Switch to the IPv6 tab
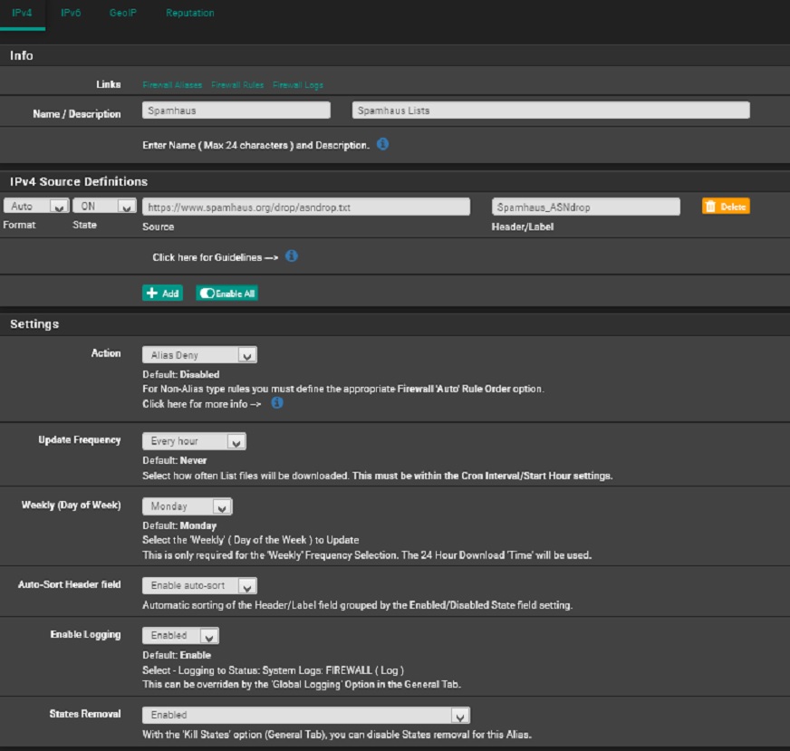This screenshot has height=751, width=790. tap(71, 14)
